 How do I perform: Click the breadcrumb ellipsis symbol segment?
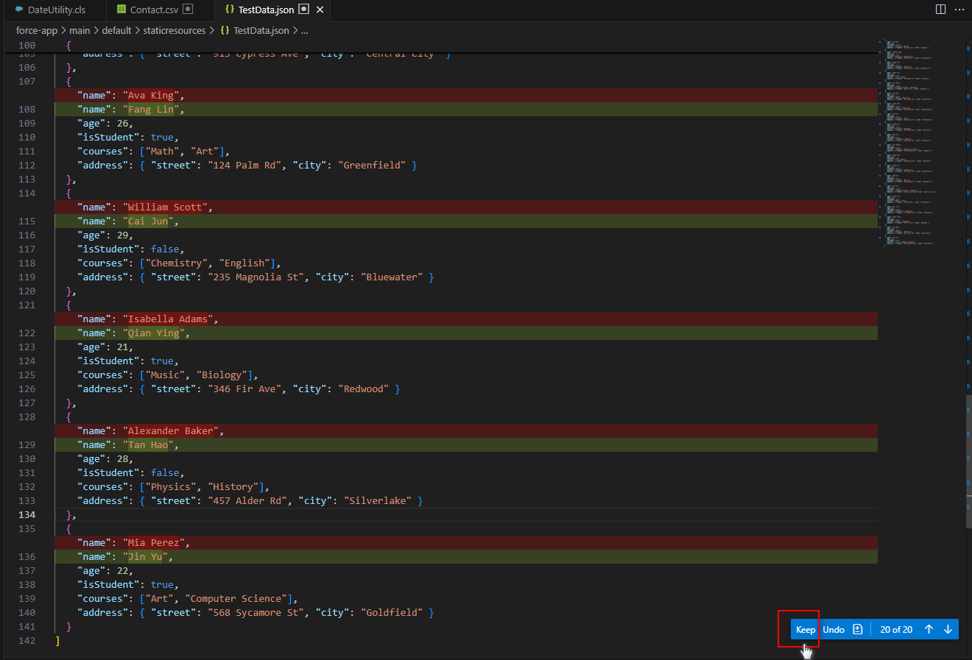[x=304, y=30]
